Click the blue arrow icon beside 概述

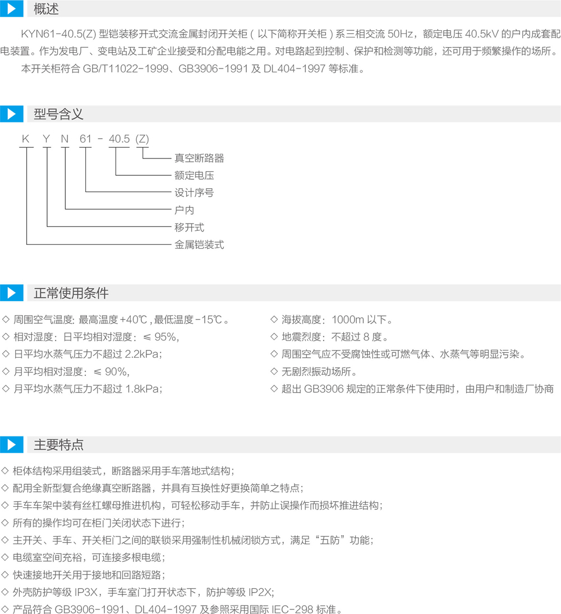point(11,8)
